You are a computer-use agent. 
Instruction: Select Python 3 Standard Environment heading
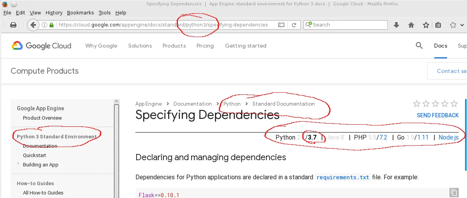(57, 137)
